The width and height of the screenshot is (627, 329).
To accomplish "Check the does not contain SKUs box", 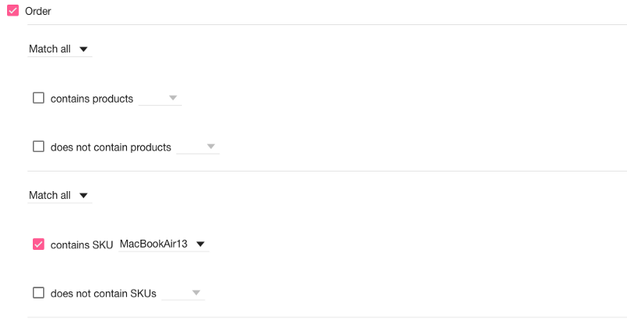I will pyautogui.click(x=38, y=293).
